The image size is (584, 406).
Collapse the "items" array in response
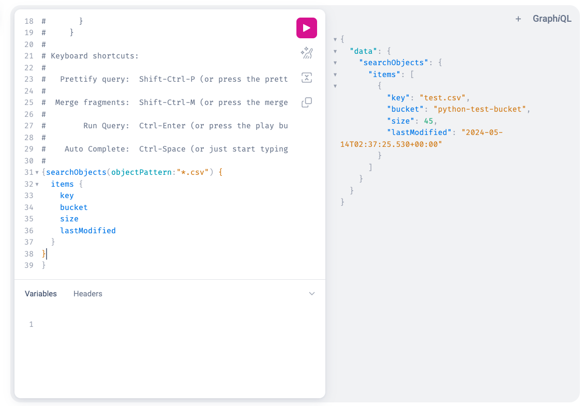tap(336, 74)
